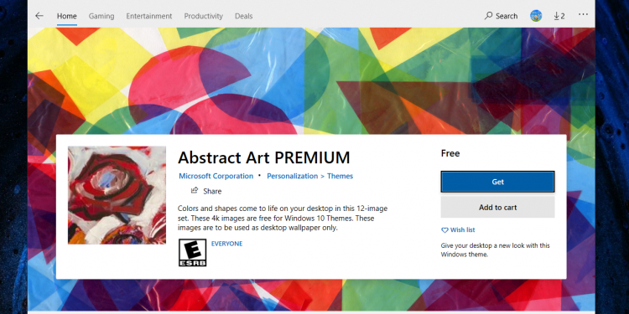
Task: Switch to the Gaming tab
Action: pyautogui.click(x=101, y=17)
